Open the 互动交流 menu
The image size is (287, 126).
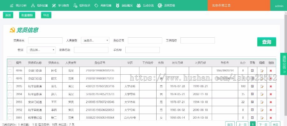(145, 5)
